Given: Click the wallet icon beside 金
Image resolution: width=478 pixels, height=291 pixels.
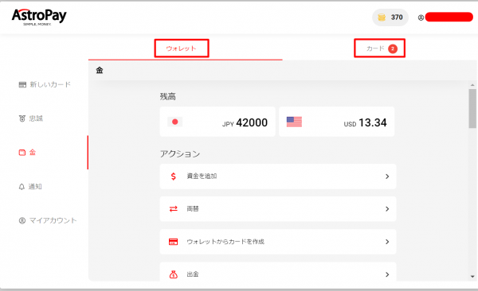Looking at the screenshot, I should pos(22,153).
